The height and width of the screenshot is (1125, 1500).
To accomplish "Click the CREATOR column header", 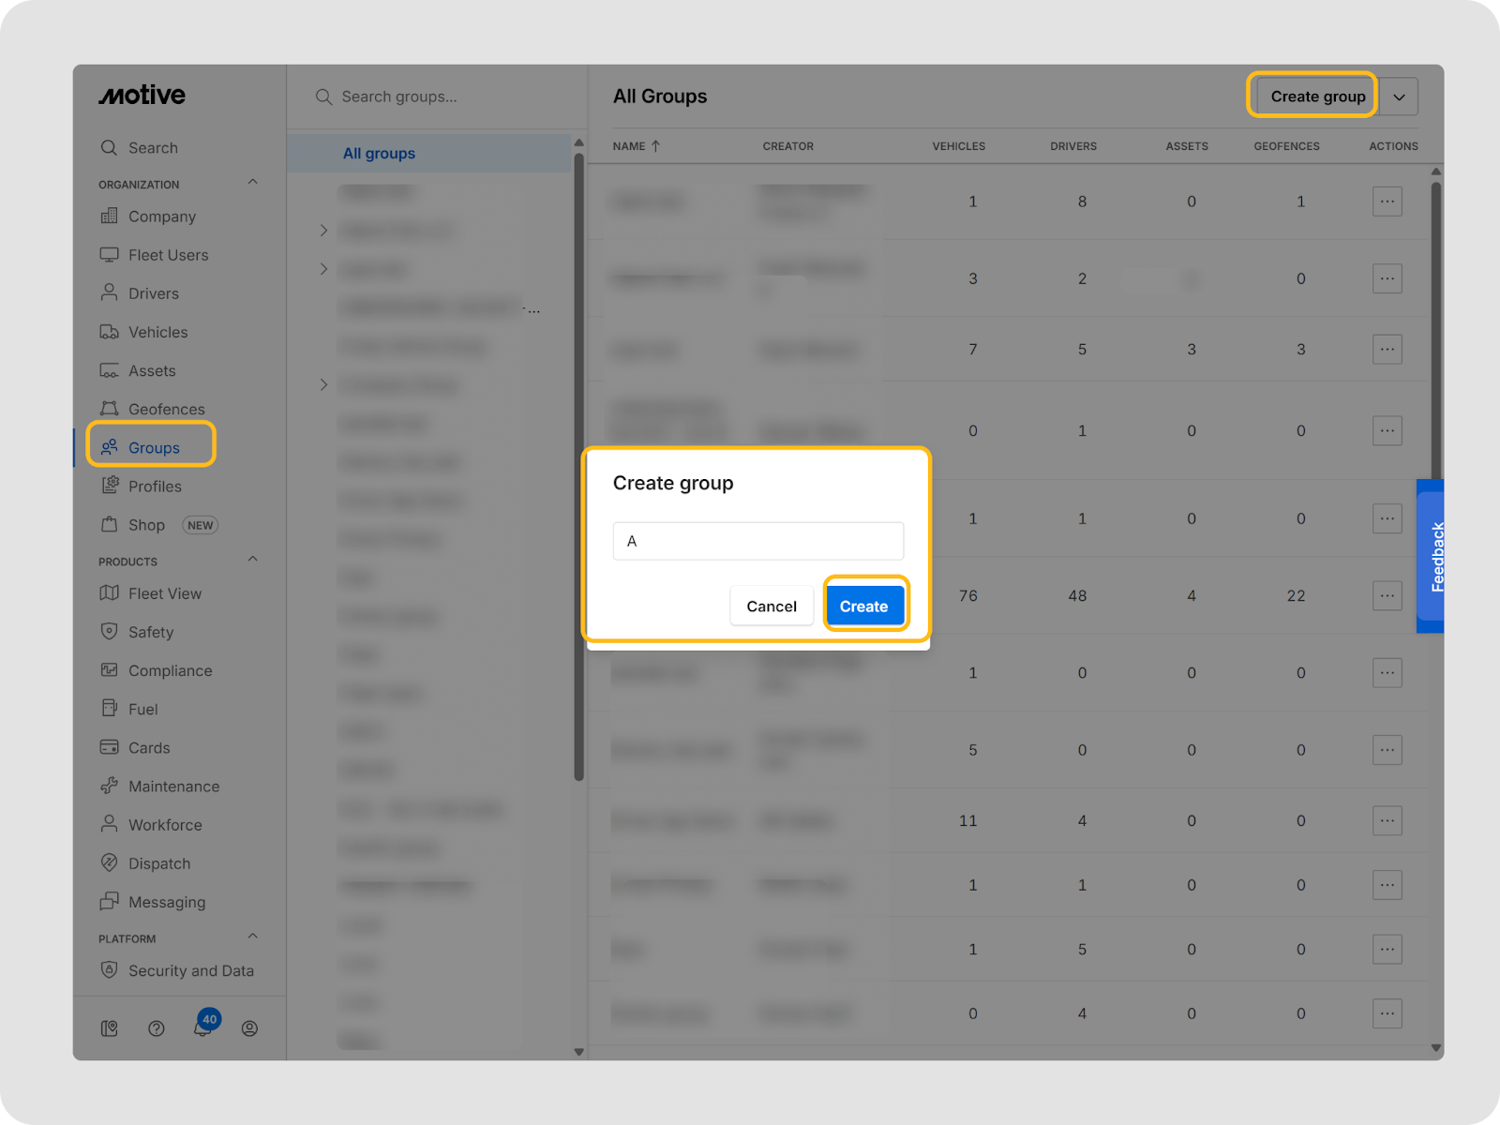I will [x=788, y=146].
